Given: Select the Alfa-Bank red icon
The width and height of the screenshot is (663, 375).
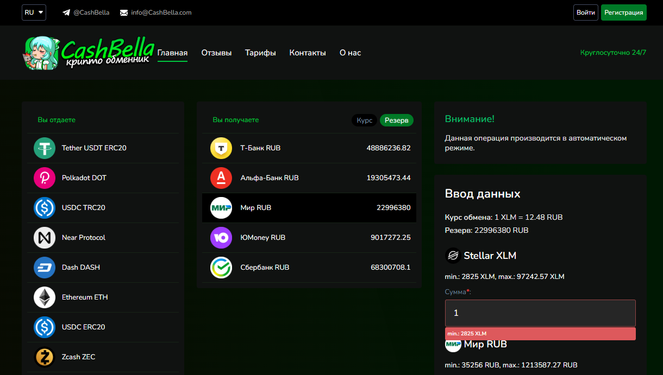Looking at the screenshot, I should 221,178.
